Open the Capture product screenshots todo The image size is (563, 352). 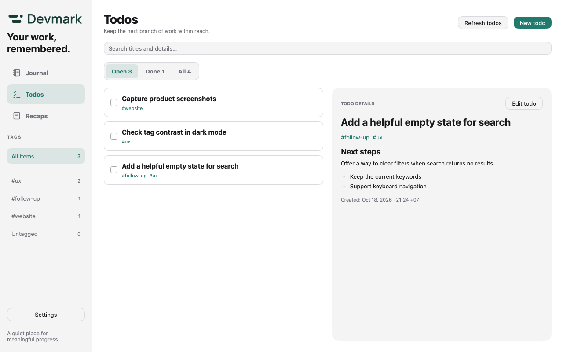(213, 103)
